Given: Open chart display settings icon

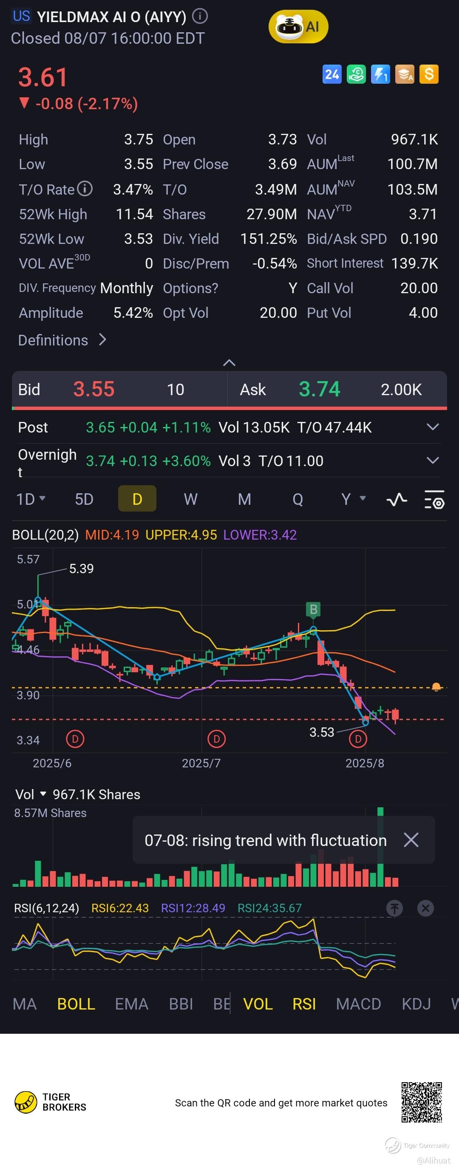Looking at the screenshot, I should (434, 500).
